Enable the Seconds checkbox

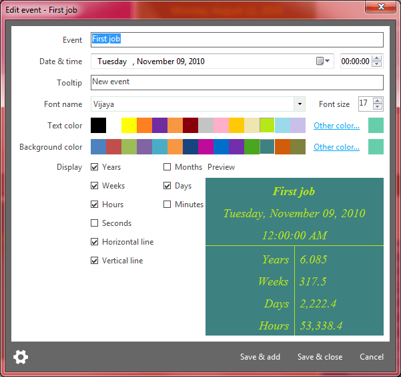point(95,223)
